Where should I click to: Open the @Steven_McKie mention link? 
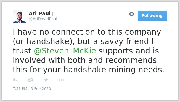click(65, 51)
